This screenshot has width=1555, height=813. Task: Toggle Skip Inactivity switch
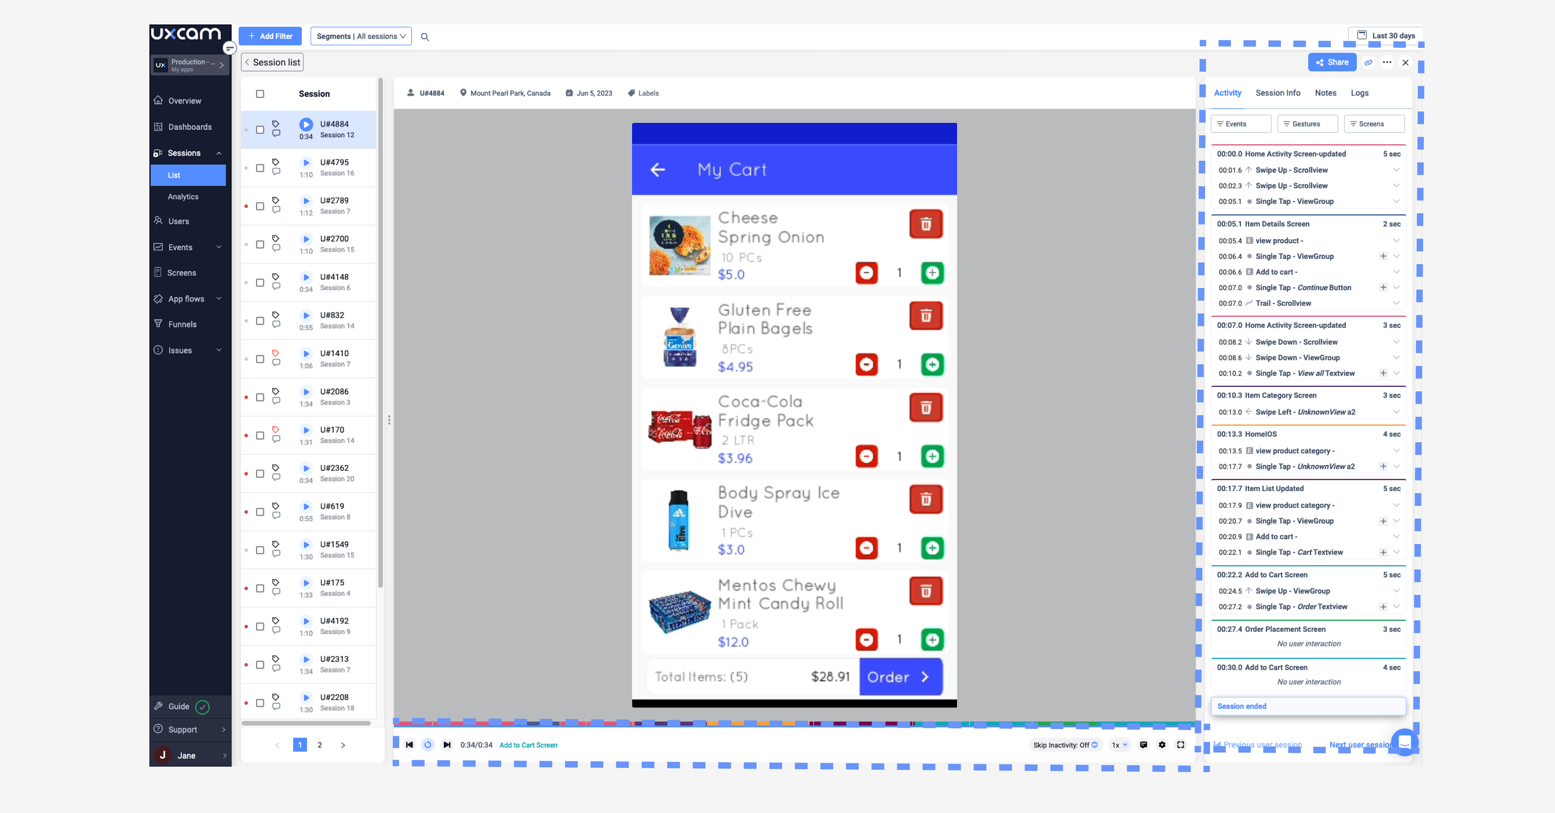point(1095,745)
